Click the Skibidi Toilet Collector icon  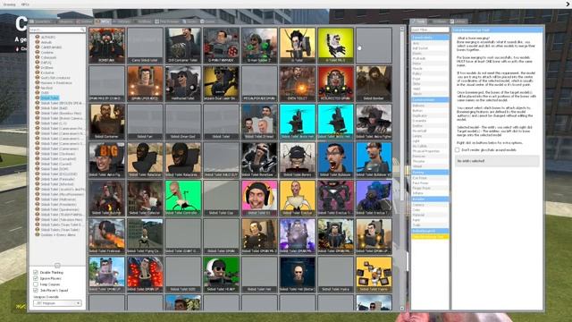click(145, 198)
